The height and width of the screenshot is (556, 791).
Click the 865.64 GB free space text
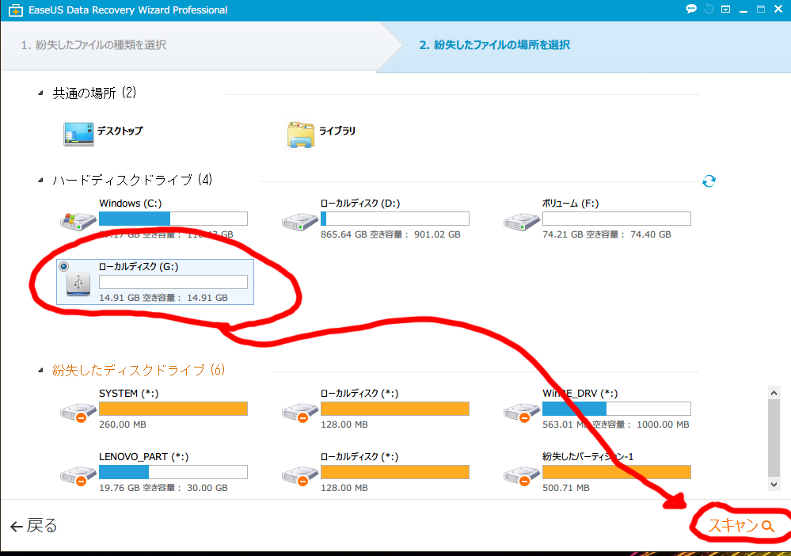coord(390,234)
